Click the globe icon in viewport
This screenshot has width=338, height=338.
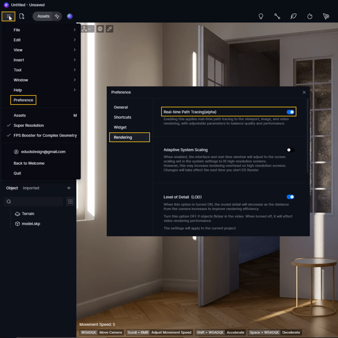click(100, 29)
